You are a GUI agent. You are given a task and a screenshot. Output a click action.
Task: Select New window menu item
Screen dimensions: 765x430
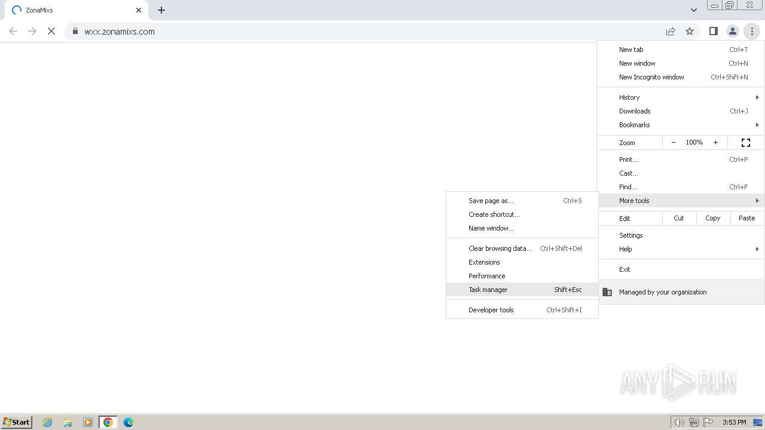click(681, 63)
